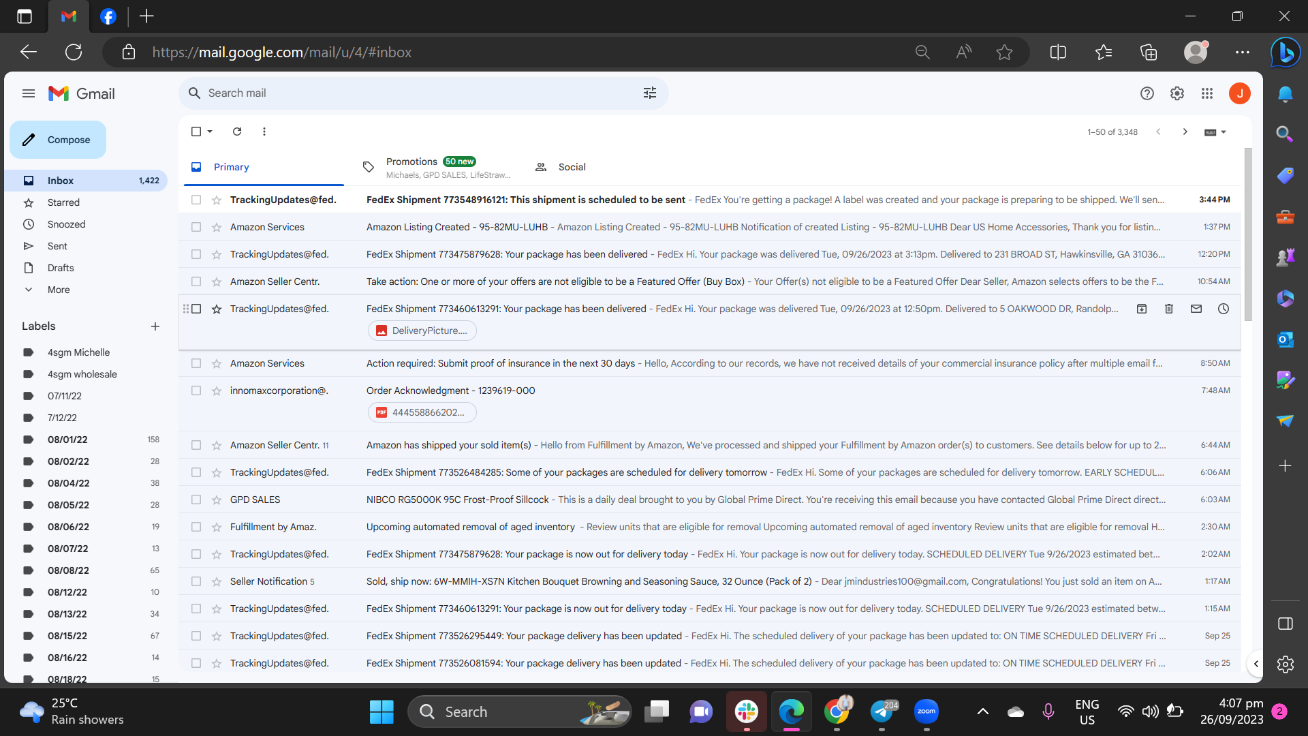This screenshot has height=736, width=1308.
Task: Click the Compose button
Action: click(58, 140)
